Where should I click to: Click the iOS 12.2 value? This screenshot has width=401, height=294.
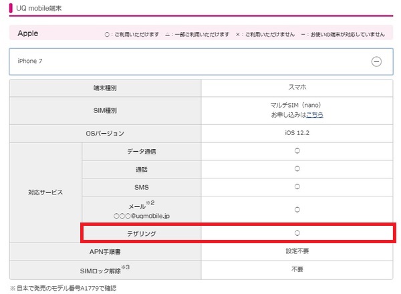297,133
